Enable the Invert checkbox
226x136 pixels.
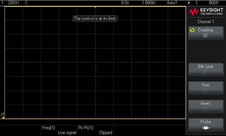(205, 109)
